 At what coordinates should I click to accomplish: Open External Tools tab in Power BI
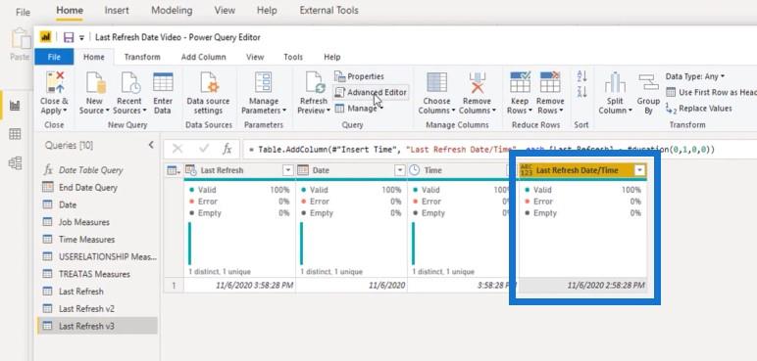[x=328, y=10]
